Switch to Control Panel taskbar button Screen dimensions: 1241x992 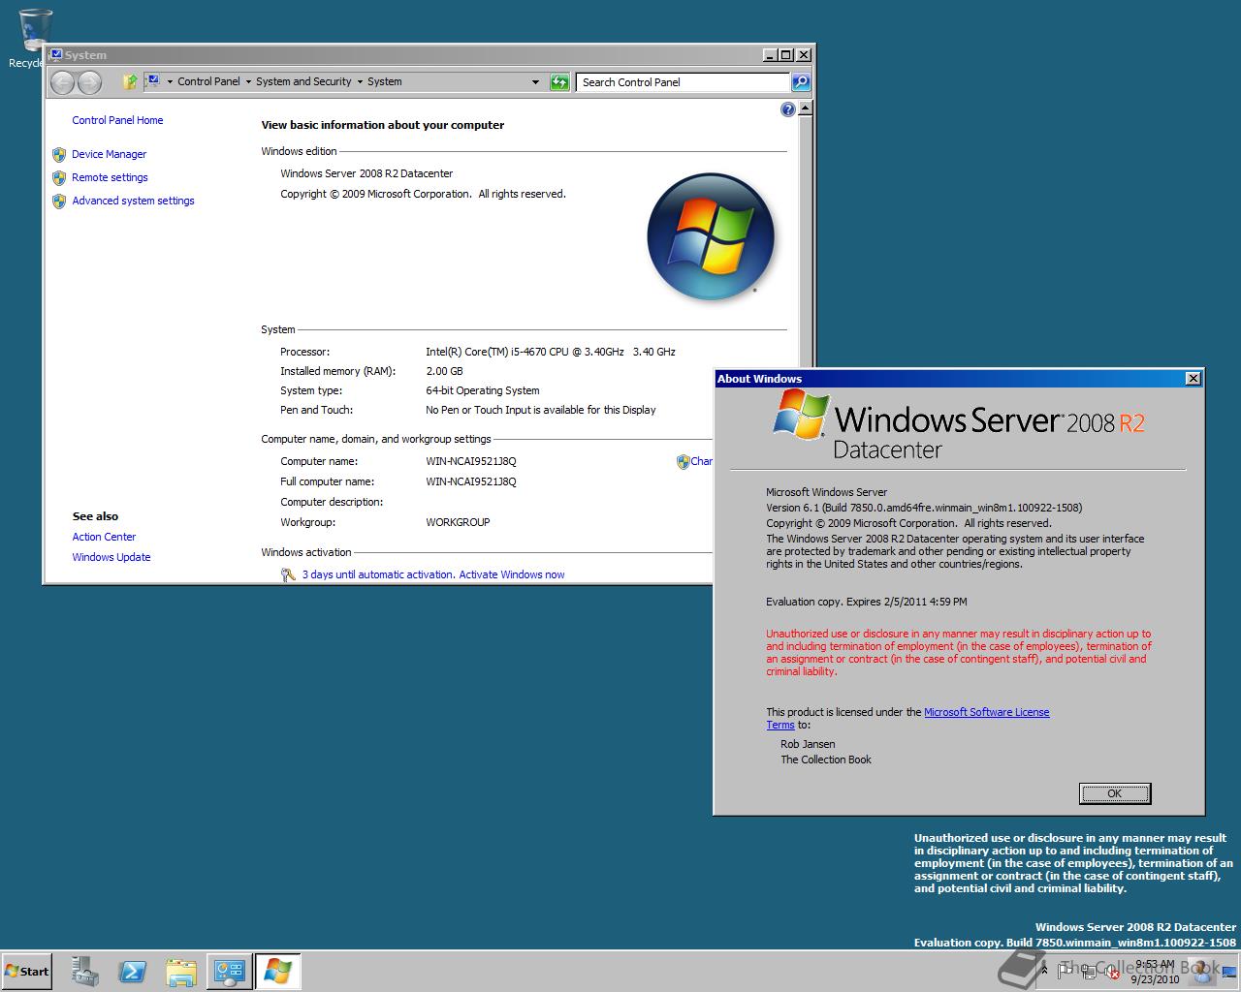(229, 972)
